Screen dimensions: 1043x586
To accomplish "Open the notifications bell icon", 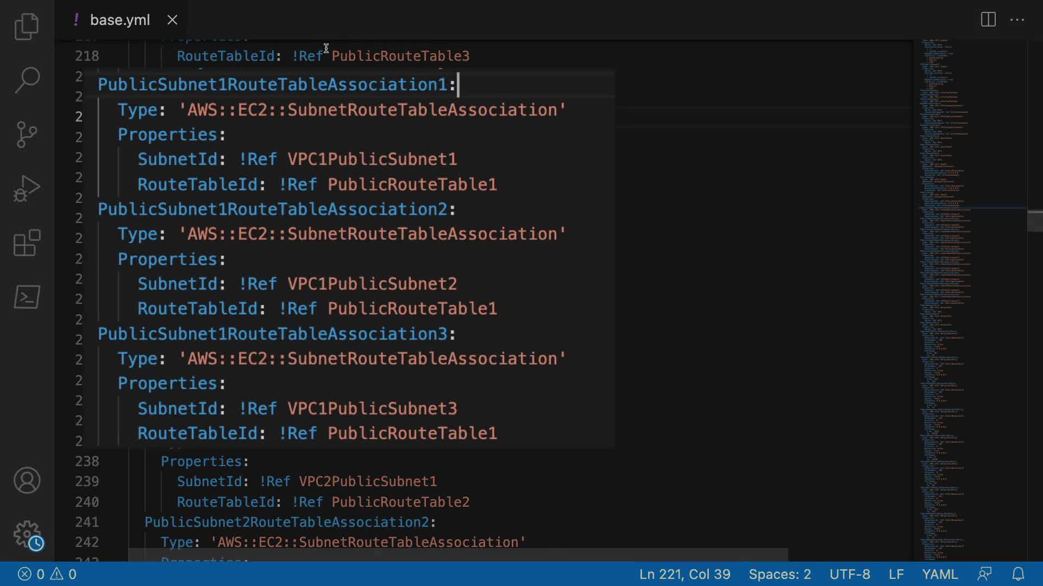I will coord(1018,574).
